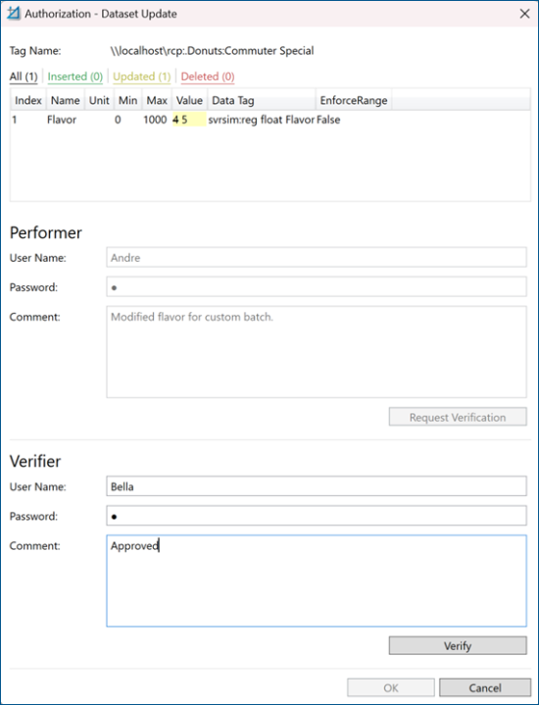Focus the Verifier Comment text area
The height and width of the screenshot is (705, 539).
[316, 580]
